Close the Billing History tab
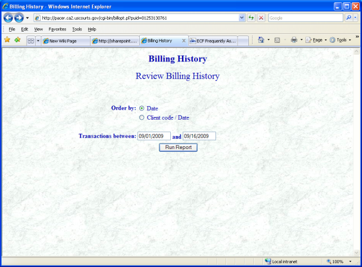 click(x=184, y=41)
